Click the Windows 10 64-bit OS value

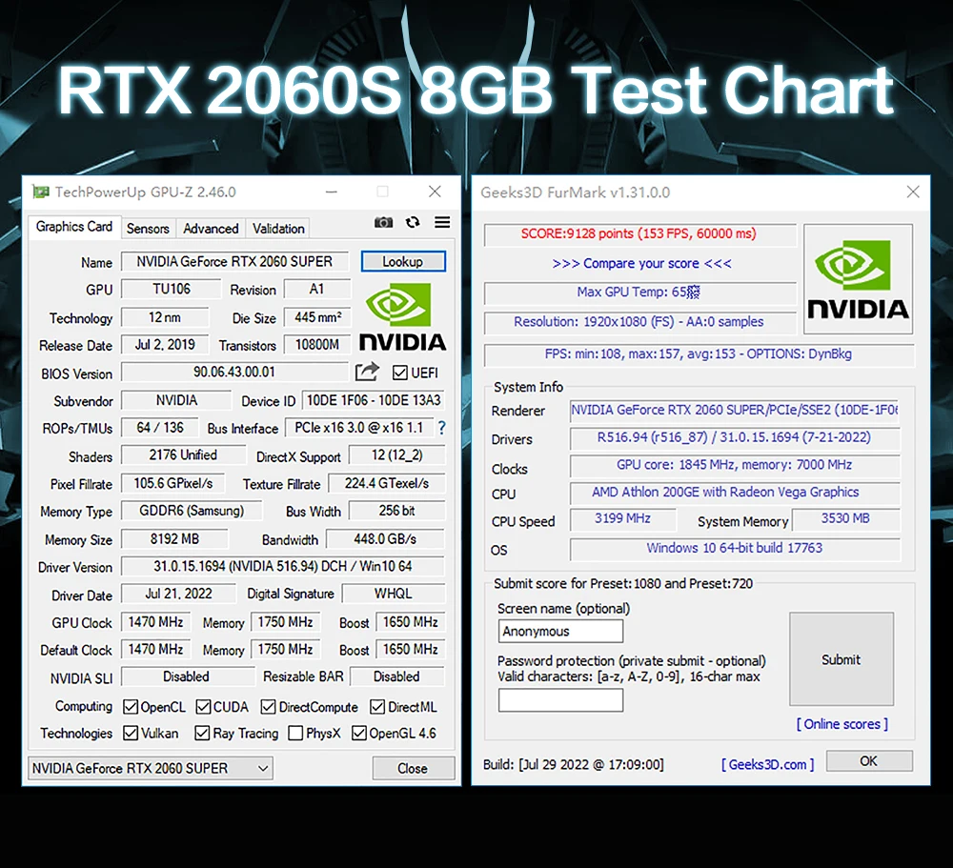point(735,548)
